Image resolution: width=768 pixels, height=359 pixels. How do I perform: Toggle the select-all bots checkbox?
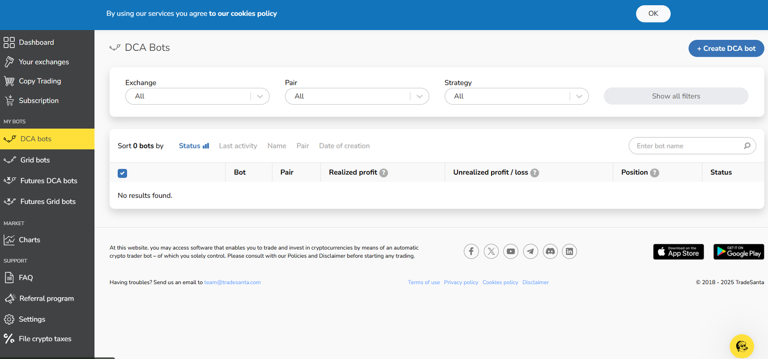pos(122,173)
